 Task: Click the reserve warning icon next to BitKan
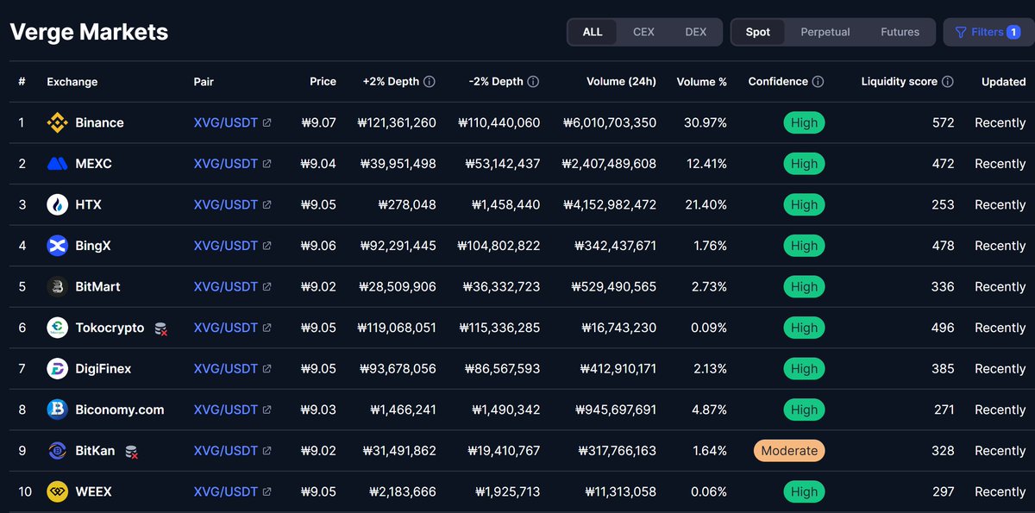(132, 451)
